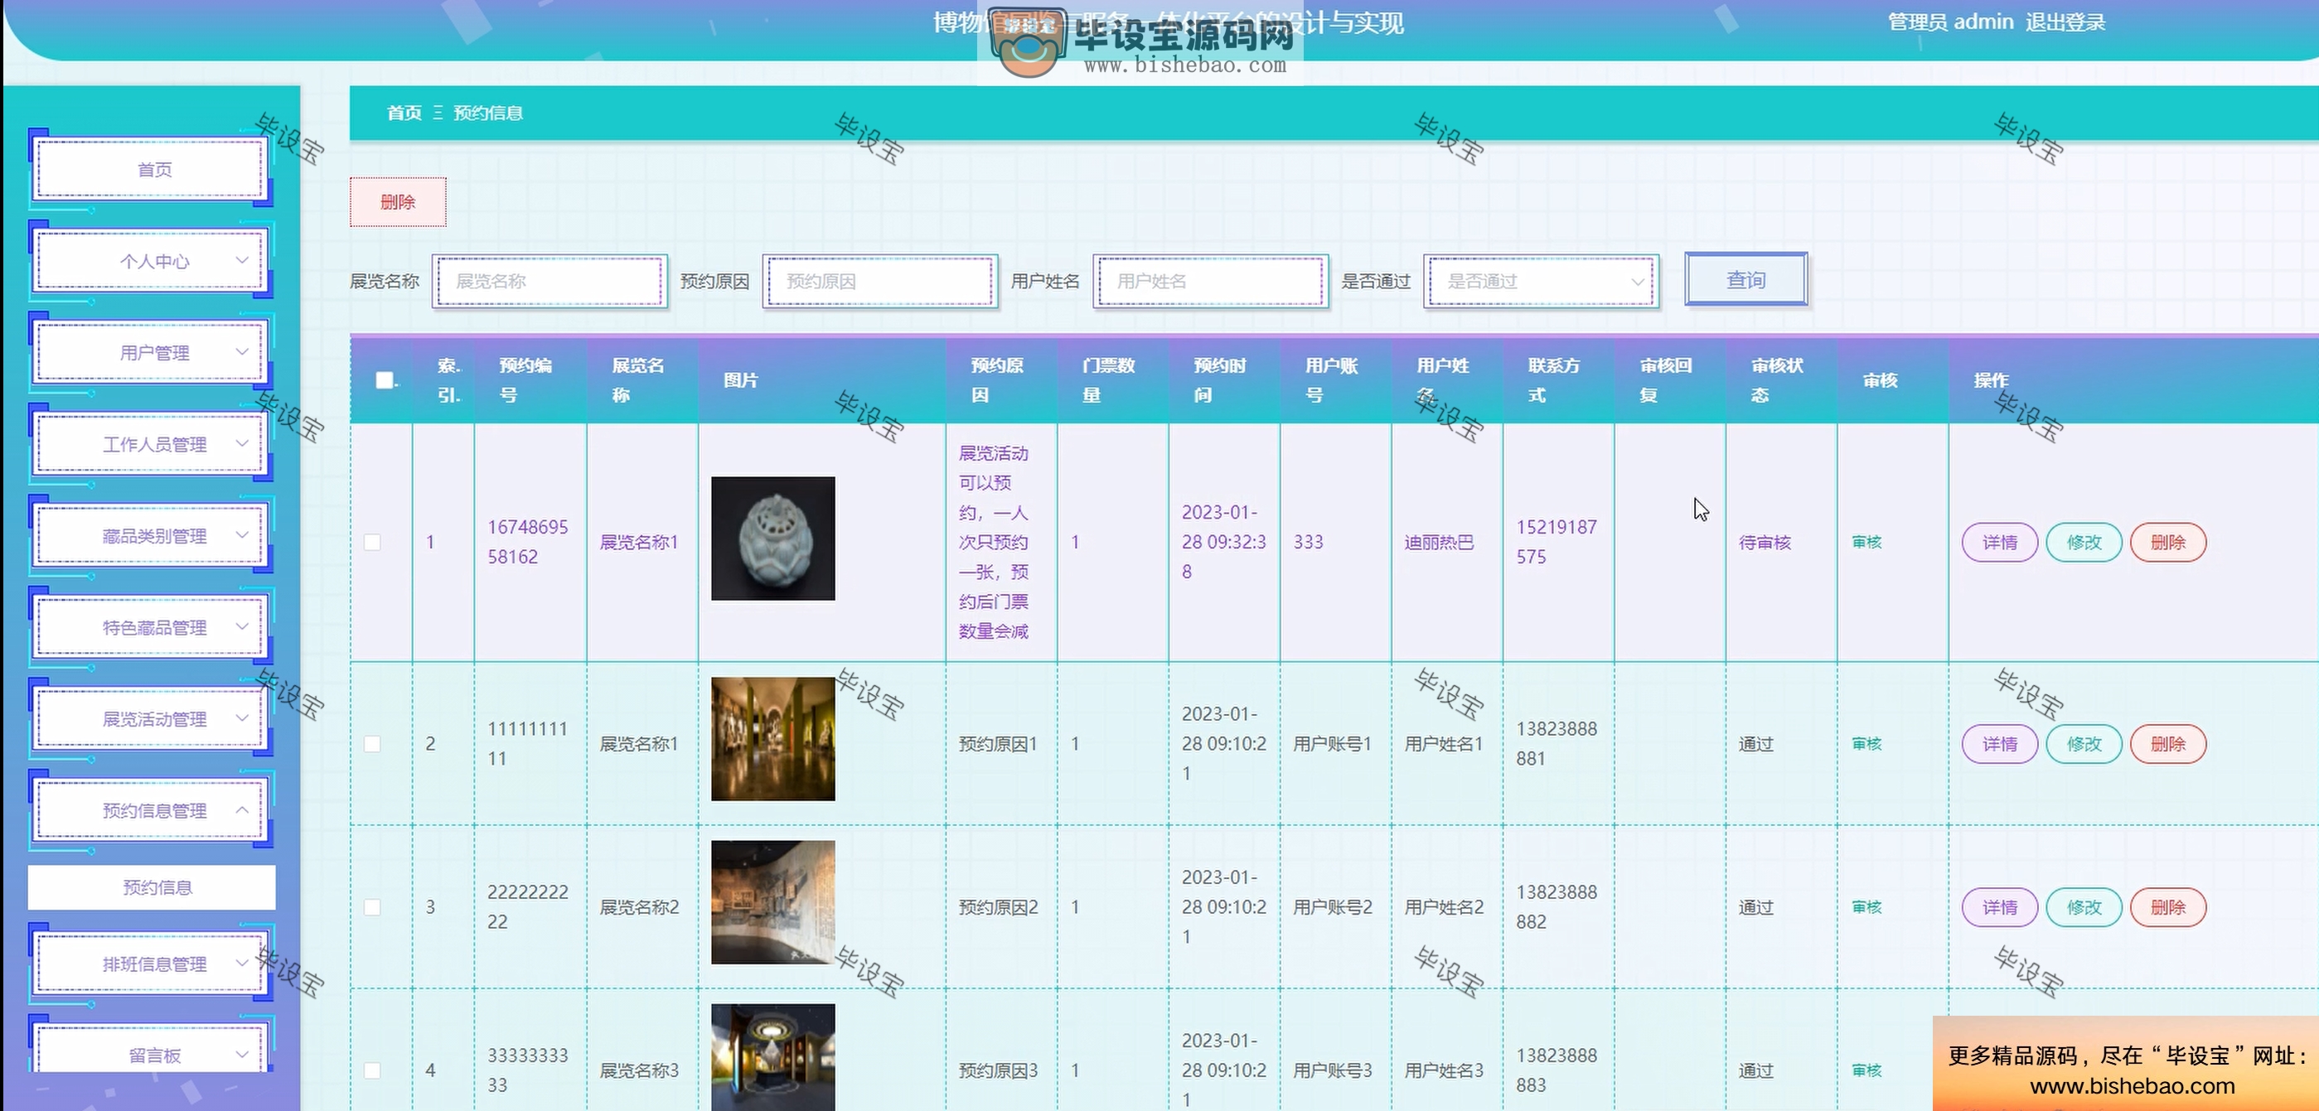
Task: Open 详情 for the 用户姓名2 booking
Action: click(x=1999, y=907)
